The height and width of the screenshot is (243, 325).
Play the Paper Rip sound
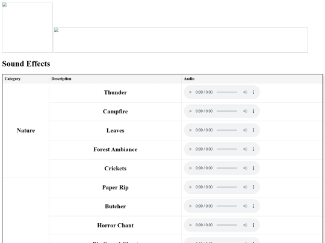(x=190, y=187)
